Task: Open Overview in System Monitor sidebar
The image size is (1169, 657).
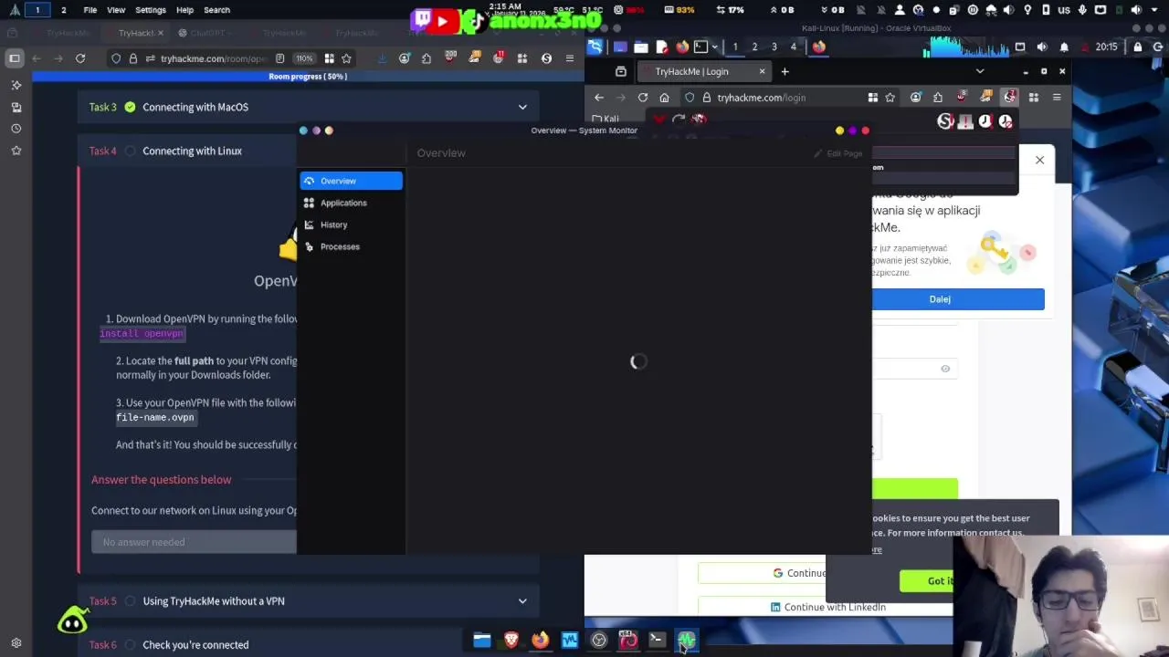Action: (x=351, y=181)
